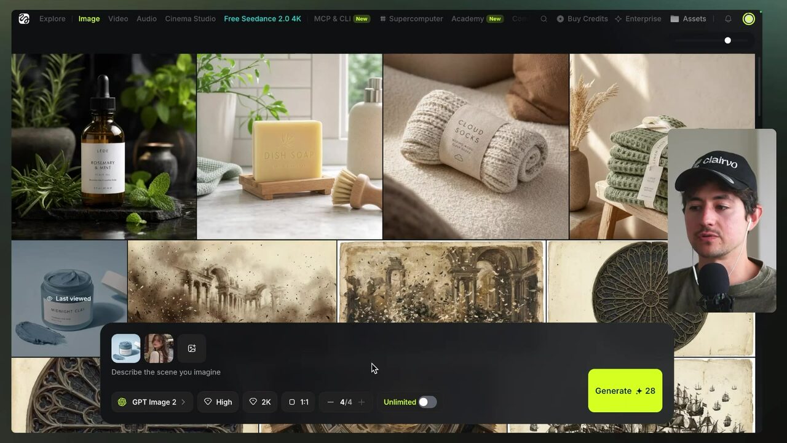Adjust the grid zoom slider handle
The height and width of the screenshot is (443, 787).
click(728, 41)
